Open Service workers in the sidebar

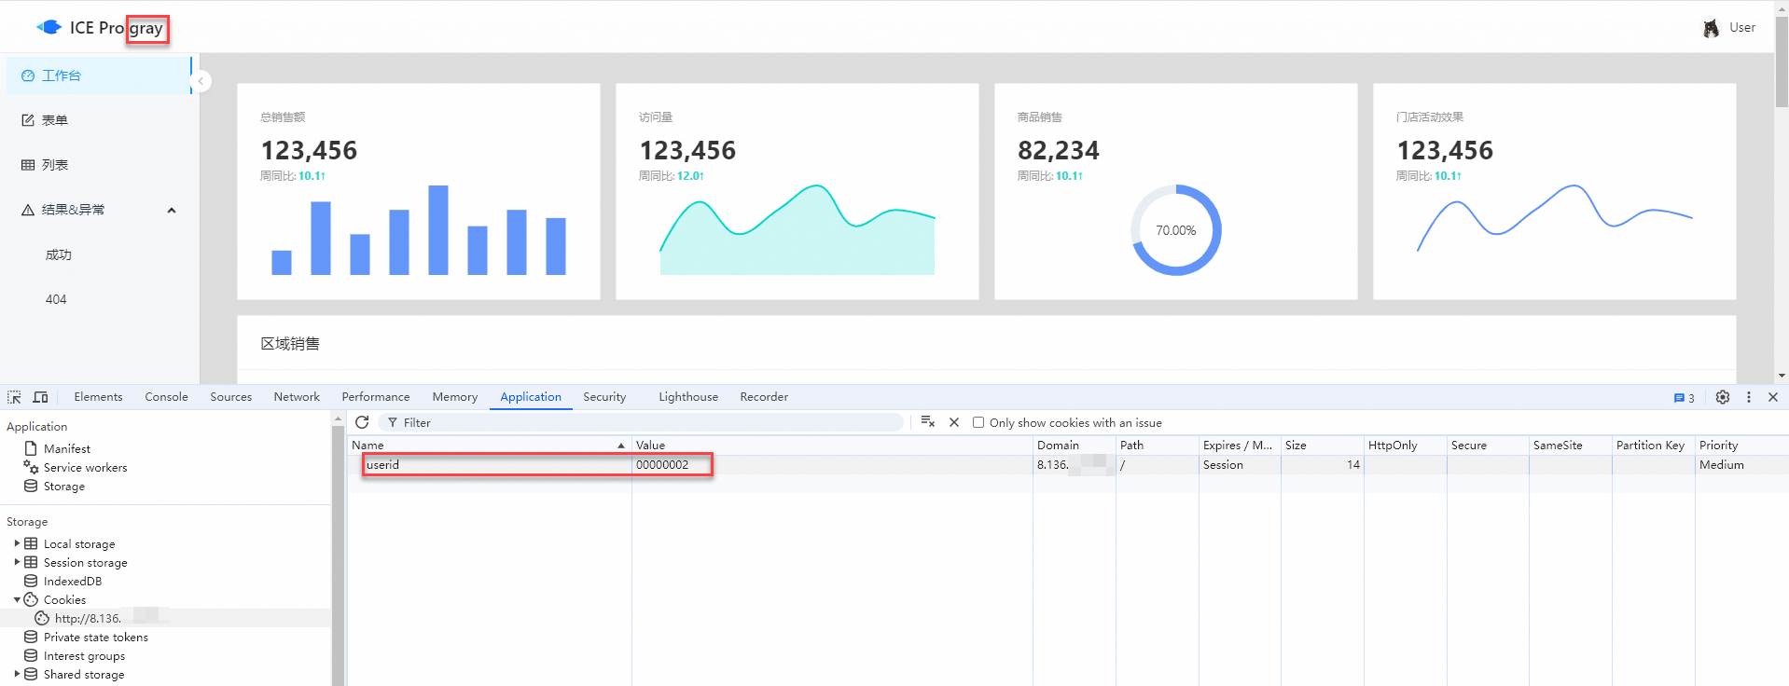(x=85, y=467)
